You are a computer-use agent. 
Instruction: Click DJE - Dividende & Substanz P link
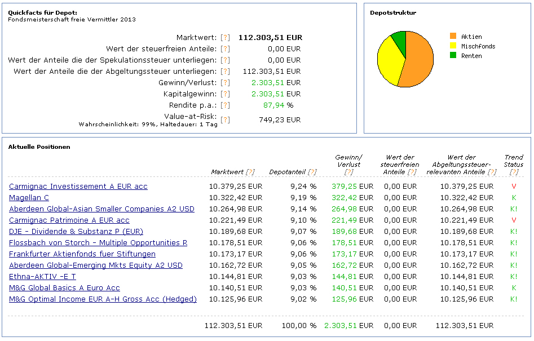76,232
